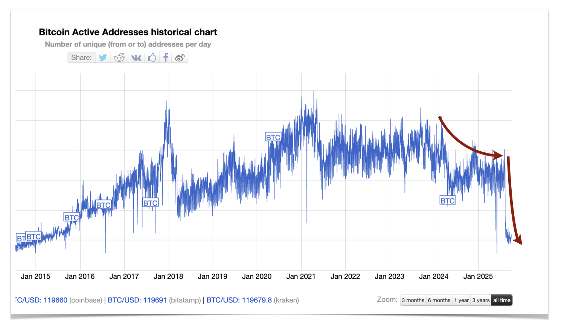Select the BTC marker in mid-2017
The image size is (564, 331).
150,203
